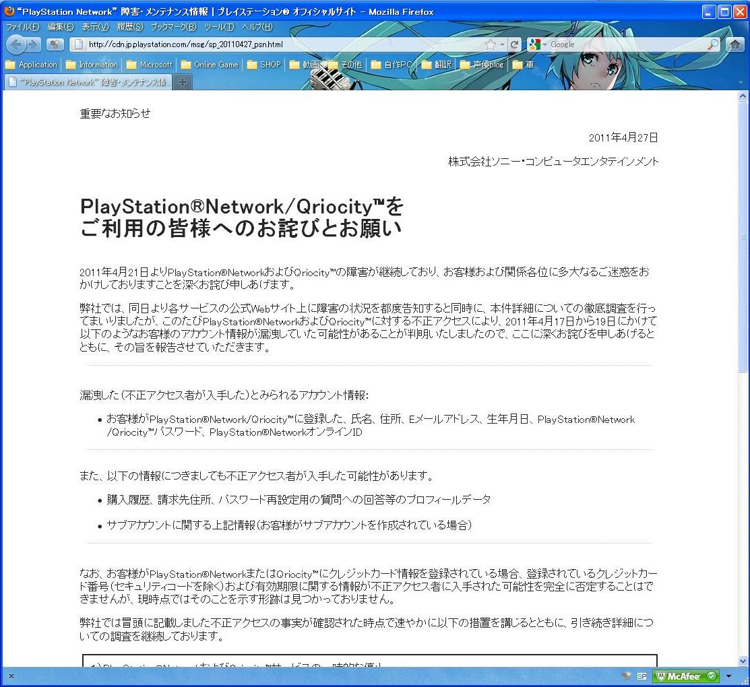Click the 重要なお知らせ heading text
Viewport: 750px width, 687px height.
[115, 113]
